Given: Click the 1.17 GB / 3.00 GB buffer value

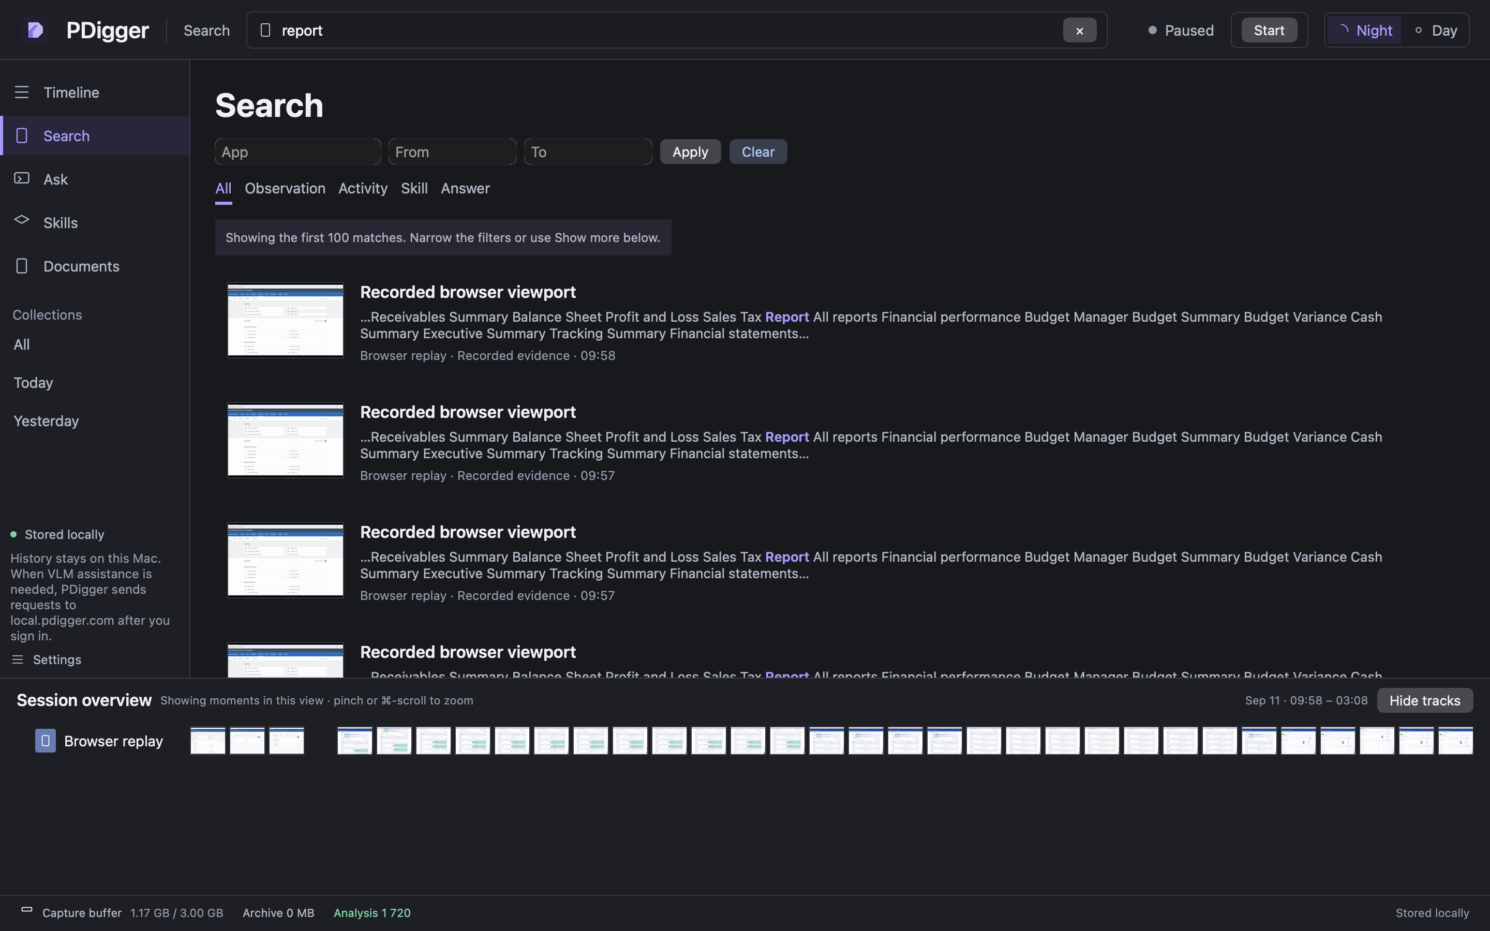Looking at the screenshot, I should coord(177,912).
